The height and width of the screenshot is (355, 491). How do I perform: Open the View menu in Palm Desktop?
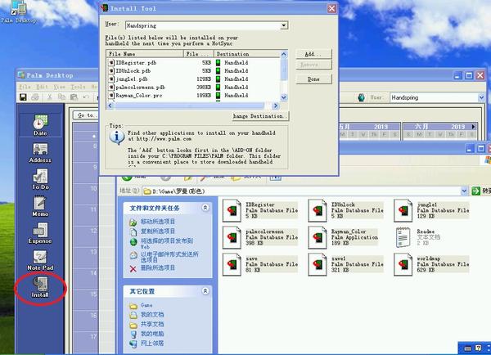(56, 87)
